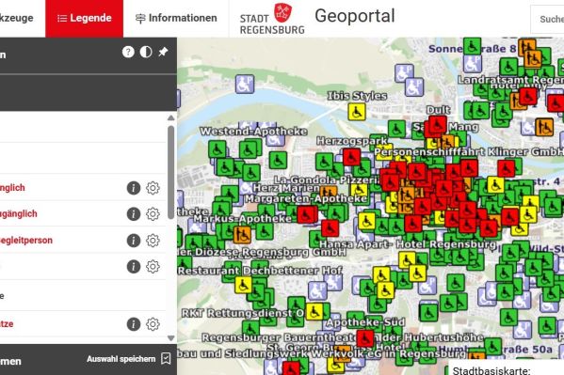This screenshot has height=375, width=564.
Task: Open the Legende tab
Action: [84, 18]
